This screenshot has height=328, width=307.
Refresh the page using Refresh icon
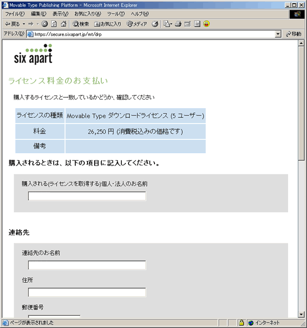click(x=54, y=24)
